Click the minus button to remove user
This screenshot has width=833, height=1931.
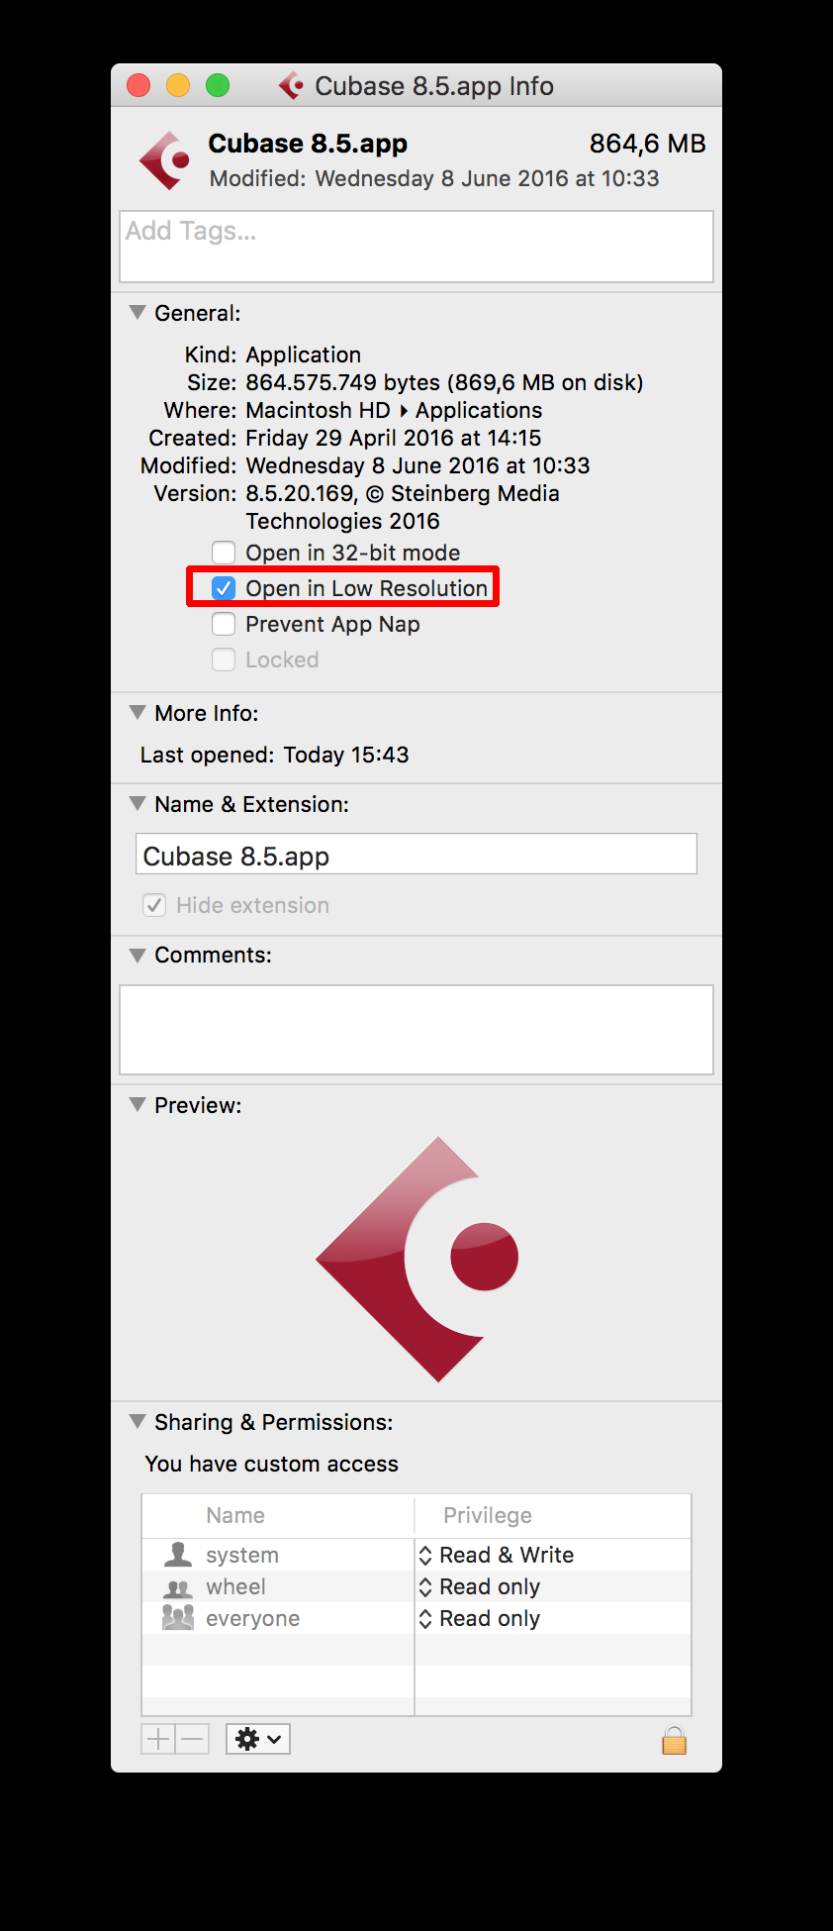193,1739
